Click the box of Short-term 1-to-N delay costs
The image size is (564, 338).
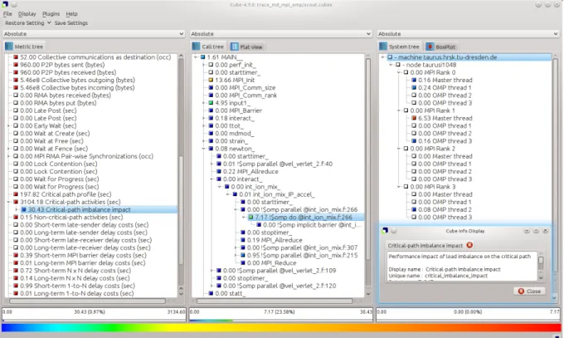pyautogui.click(x=16, y=286)
